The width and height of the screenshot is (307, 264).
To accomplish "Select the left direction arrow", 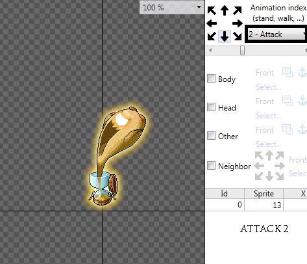I will pos(212,23).
